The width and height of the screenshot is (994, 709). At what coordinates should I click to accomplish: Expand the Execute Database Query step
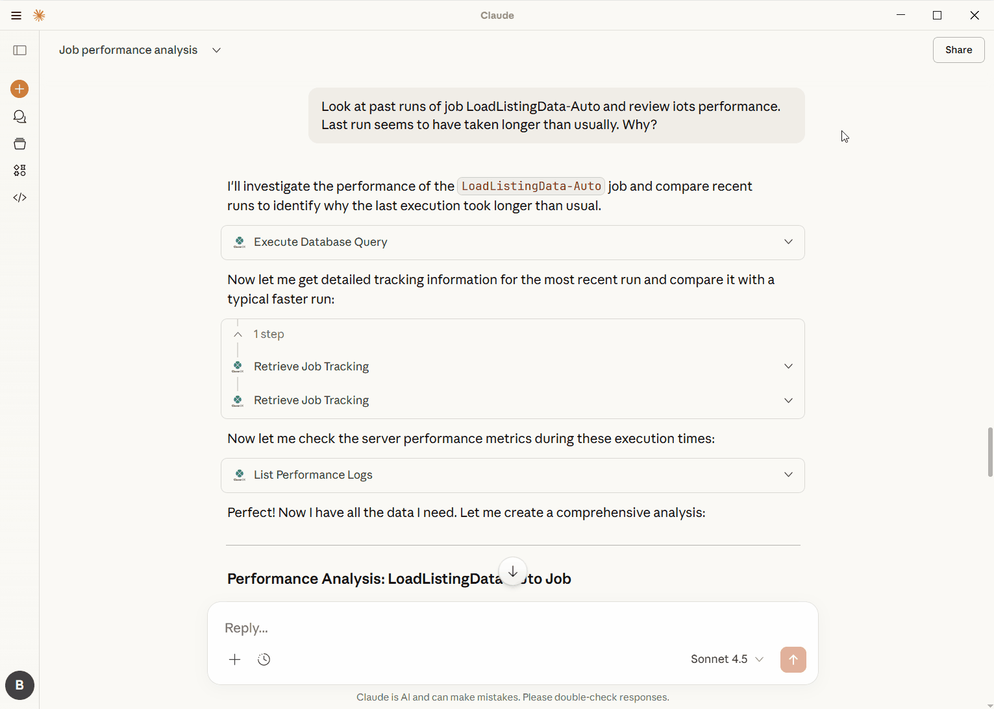(x=788, y=242)
